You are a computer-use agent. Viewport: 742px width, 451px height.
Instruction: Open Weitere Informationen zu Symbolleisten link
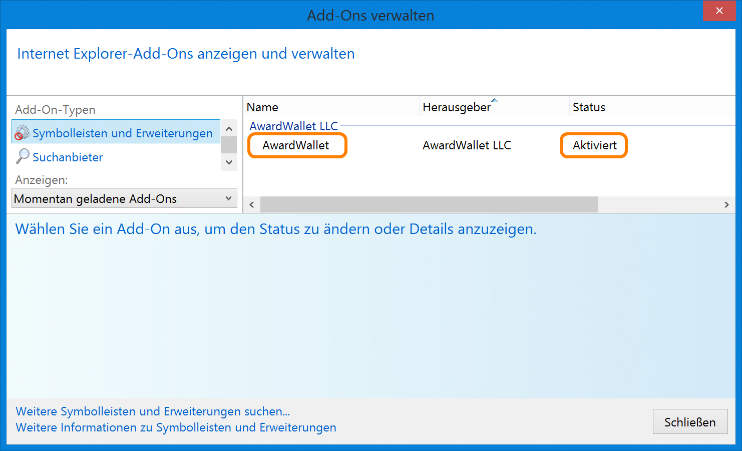click(176, 427)
